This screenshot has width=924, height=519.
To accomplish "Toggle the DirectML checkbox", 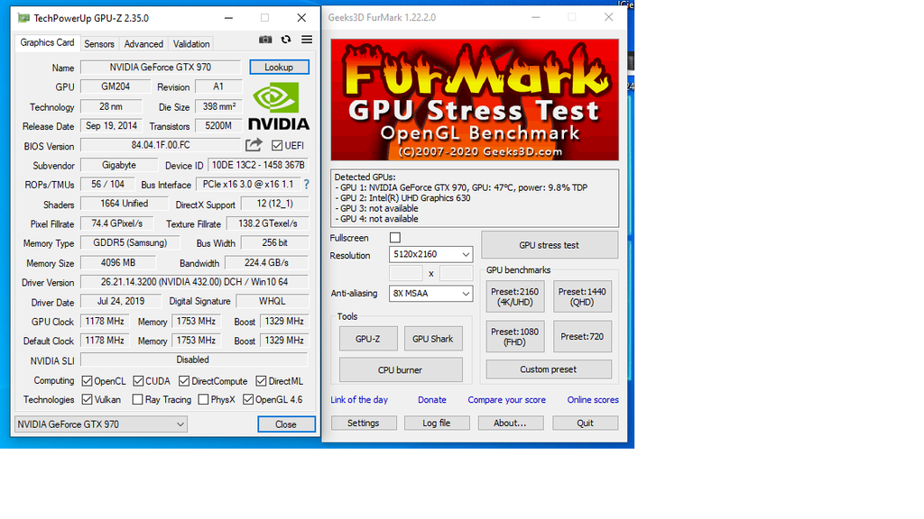I will 261,381.
